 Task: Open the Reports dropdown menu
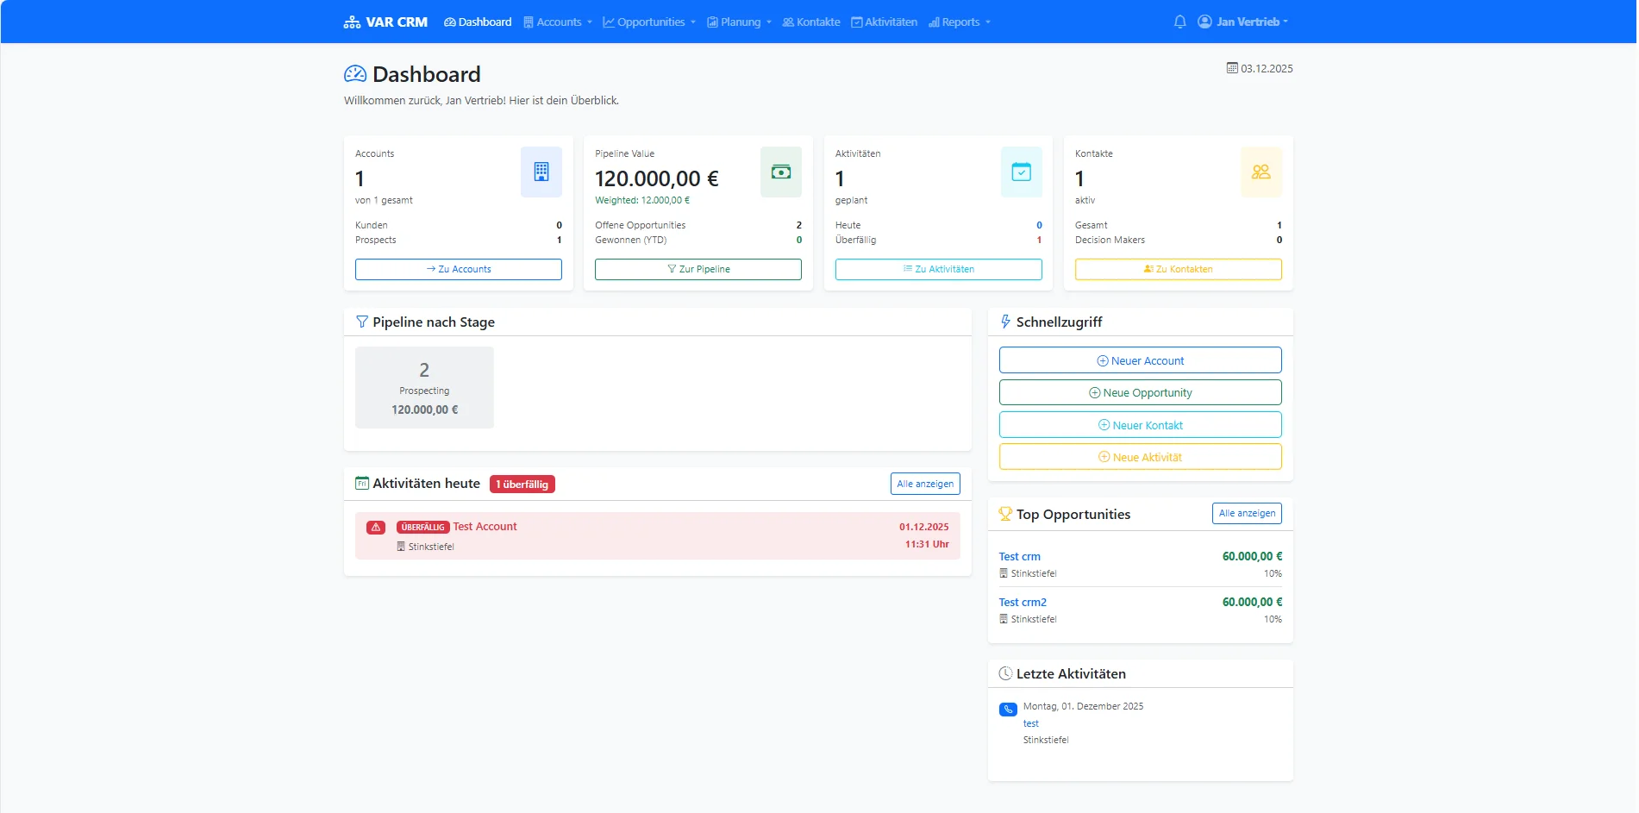pyautogui.click(x=960, y=22)
